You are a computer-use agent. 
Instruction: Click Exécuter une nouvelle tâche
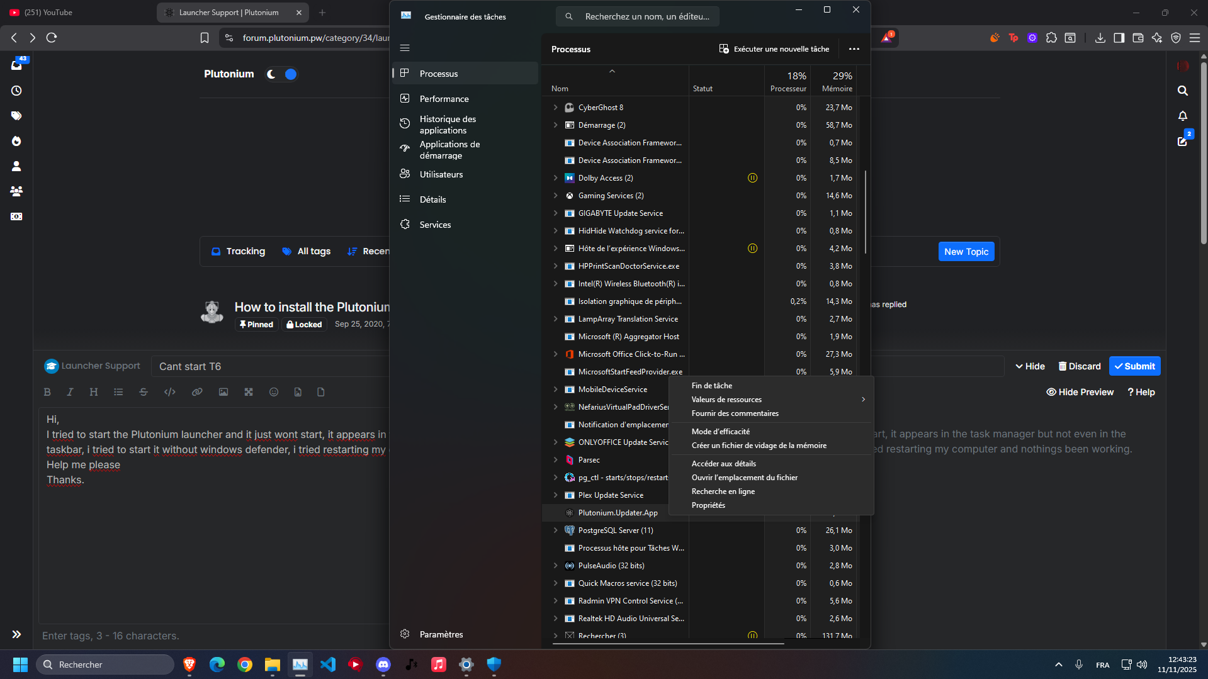click(774, 49)
